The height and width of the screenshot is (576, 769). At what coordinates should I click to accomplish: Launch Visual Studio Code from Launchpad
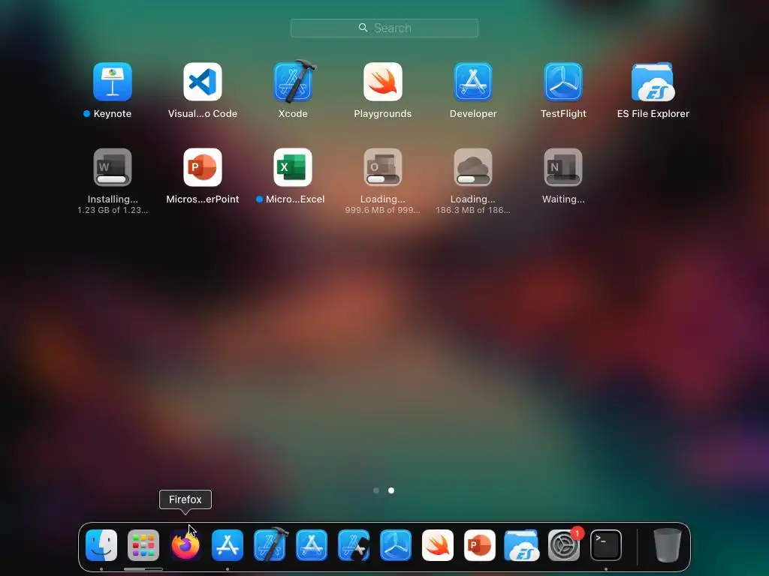point(203,82)
